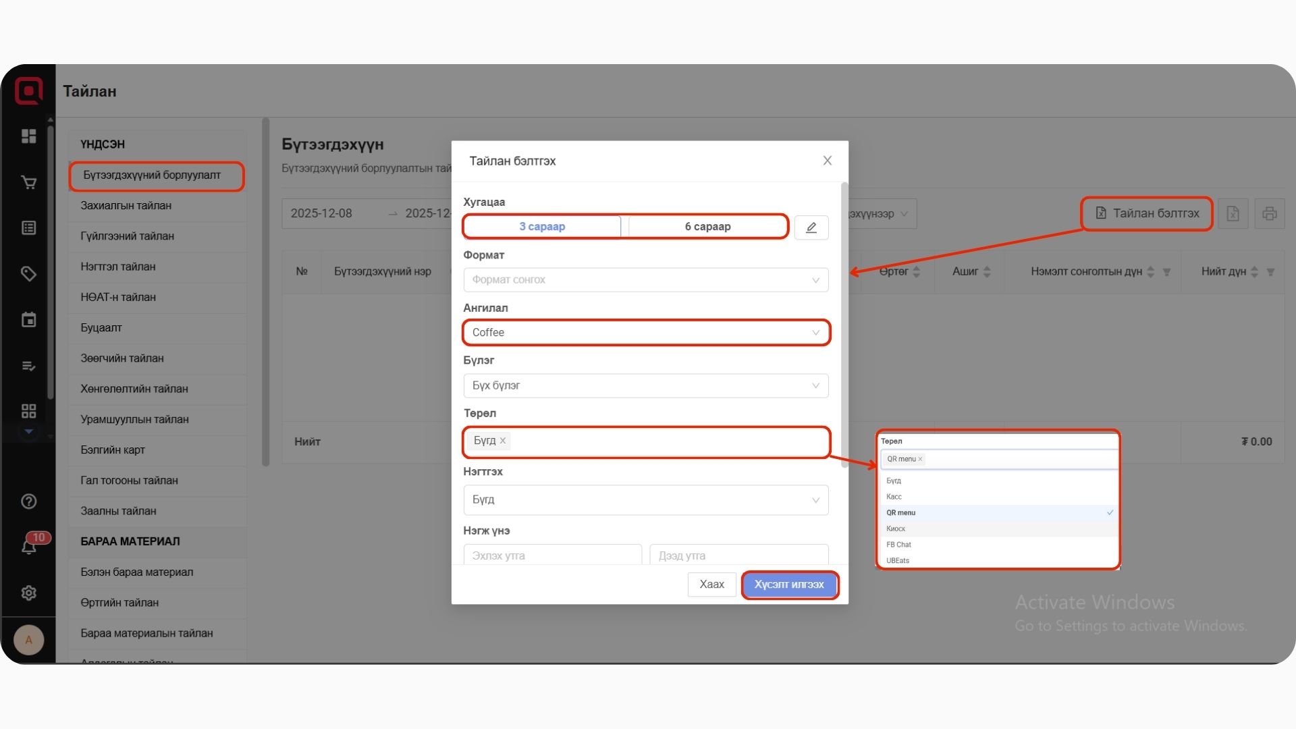
Task: Expand the Бүх бүлэг dropdown
Action: [645, 385]
